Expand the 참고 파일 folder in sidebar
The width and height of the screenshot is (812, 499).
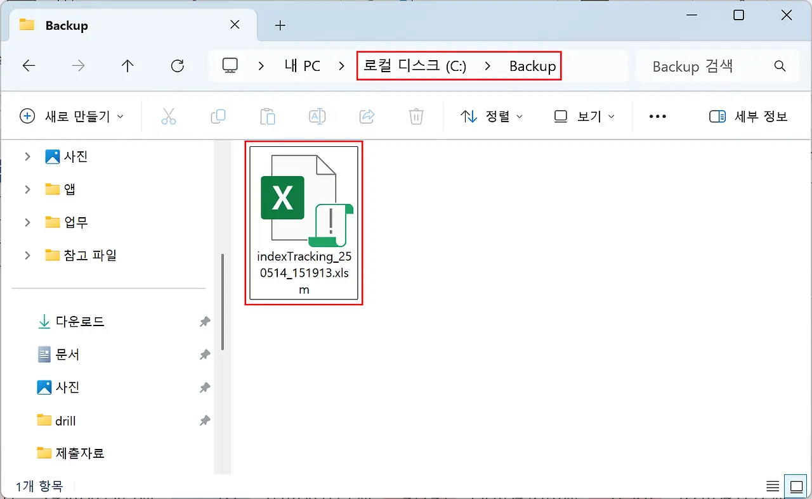tap(27, 255)
